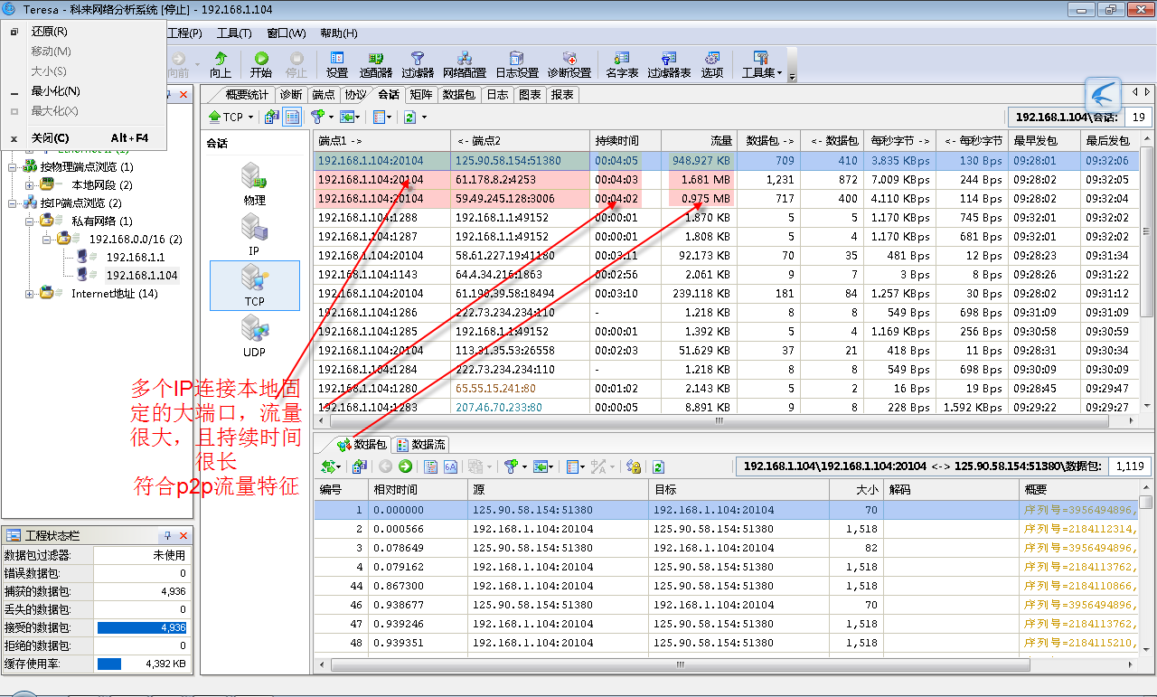The width and height of the screenshot is (1157, 697).
Task: Open the 窗口(W) menu
Action: (x=286, y=33)
